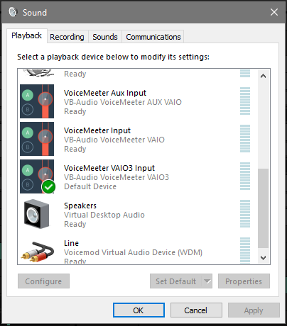Screen dimensions: 287x326
Task: Click the scrollbar up arrow
Action: 263,76
